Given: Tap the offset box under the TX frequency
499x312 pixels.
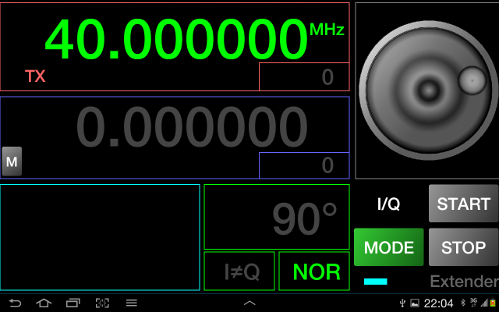Looking at the screenshot, I should click(x=304, y=76).
